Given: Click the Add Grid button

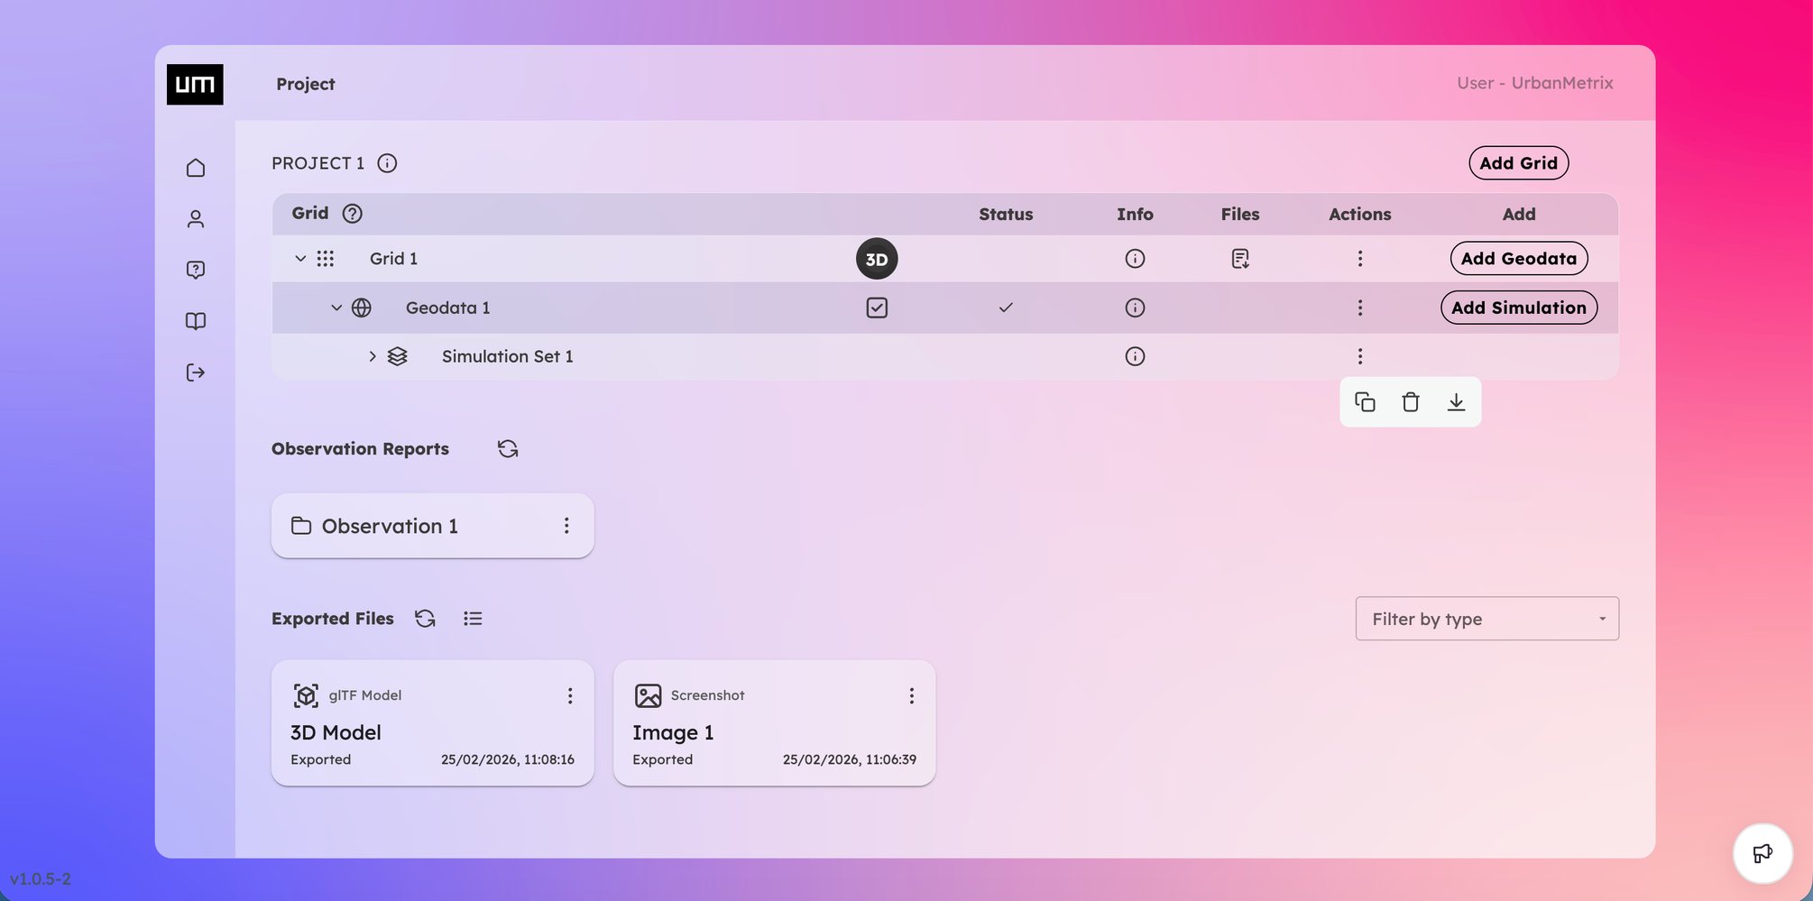Looking at the screenshot, I should [1518, 163].
